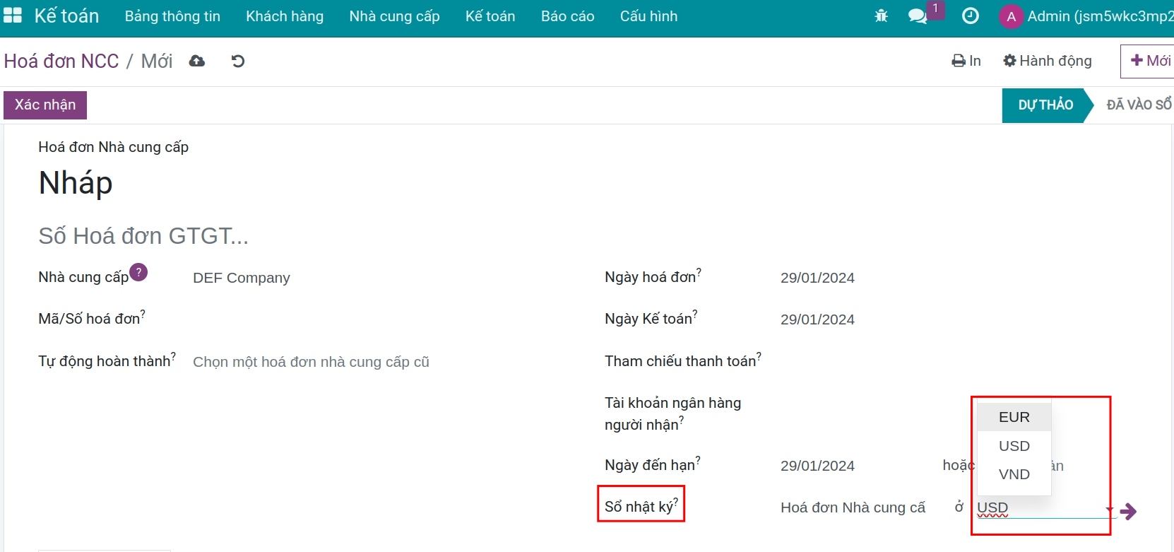
Task: Open the journal via purple arrow icon
Action: 1129,511
